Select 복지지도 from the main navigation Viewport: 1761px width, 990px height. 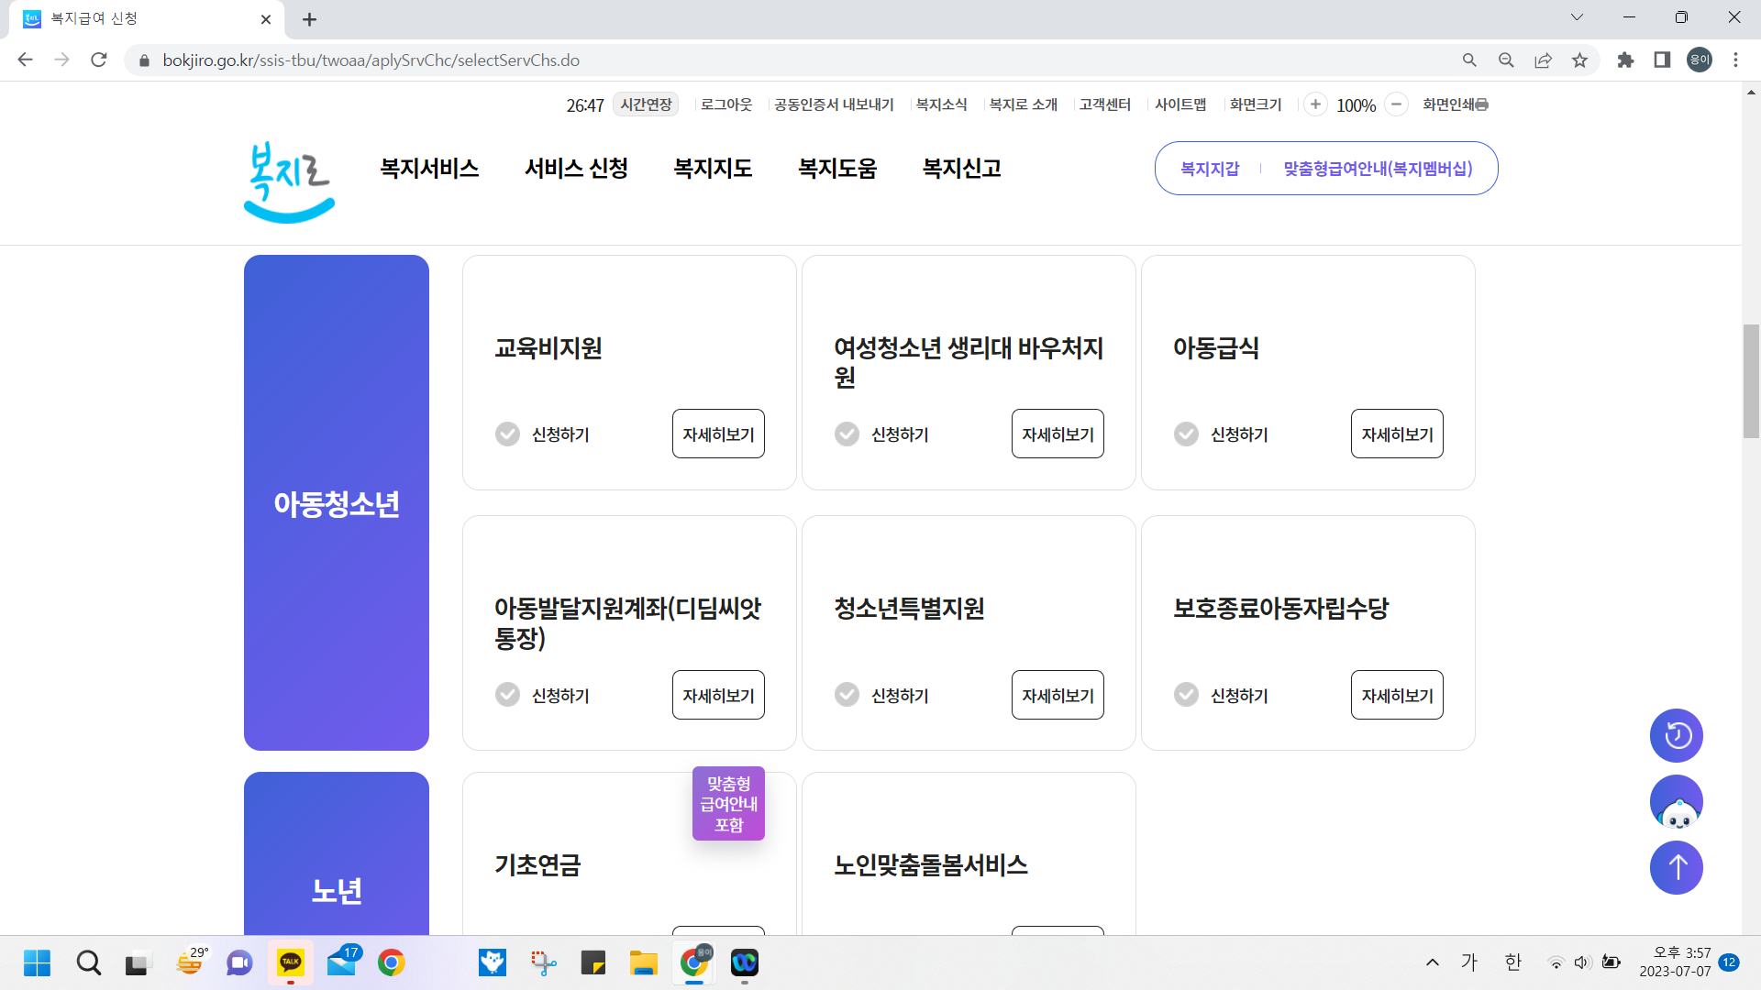pos(713,168)
